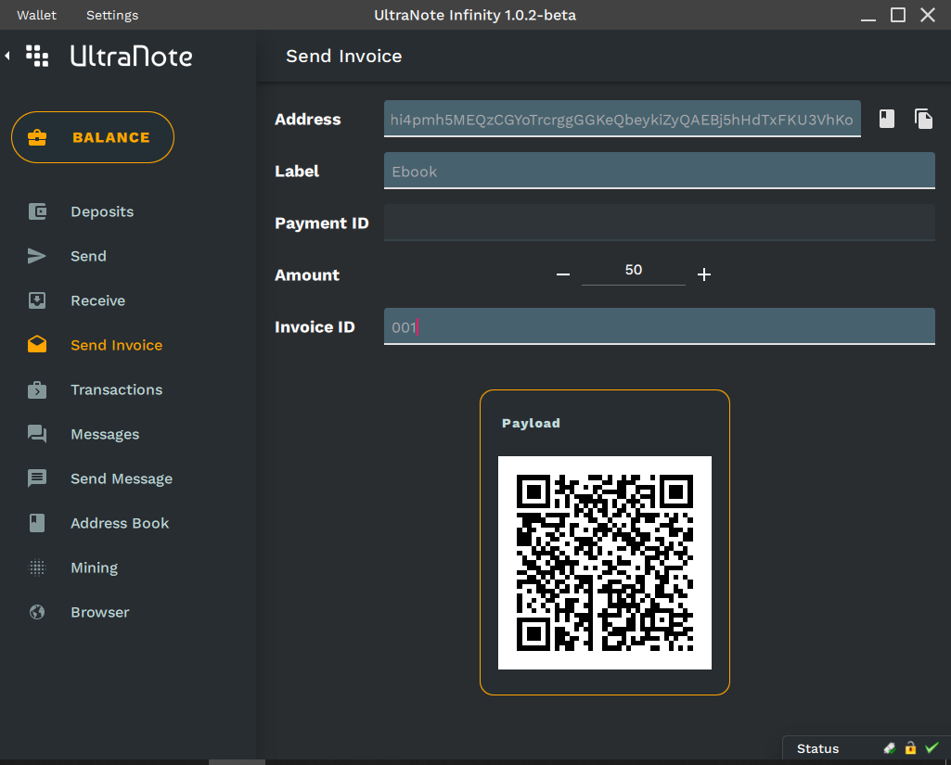Screen dimensions: 951x765
Task: Copy the address with the copy icon
Action: point(923,119)
